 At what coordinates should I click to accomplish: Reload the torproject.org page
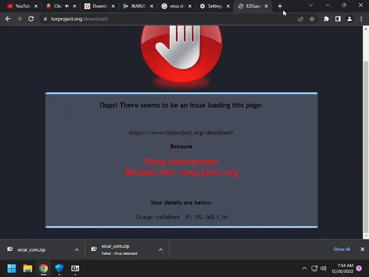tap(31, 19)
